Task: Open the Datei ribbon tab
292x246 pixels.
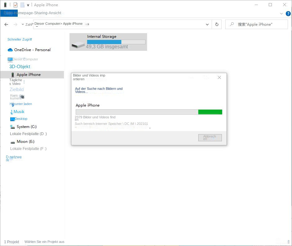Action: [9, 13]
